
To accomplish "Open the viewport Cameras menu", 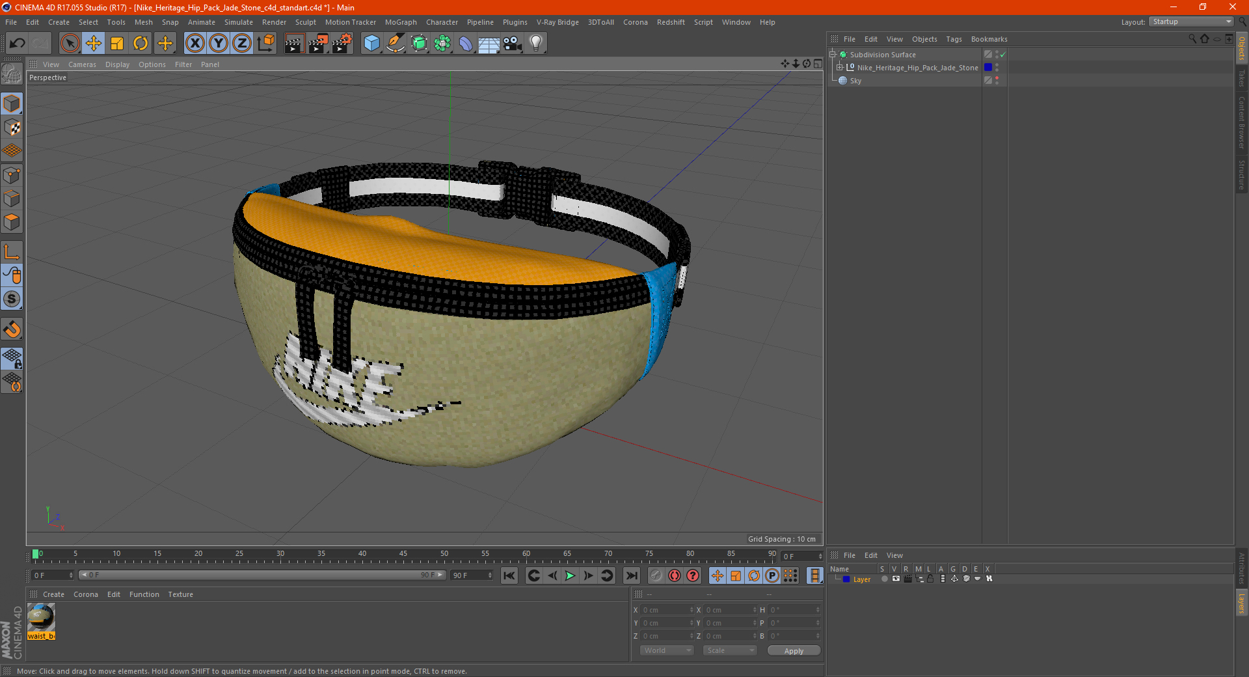I will tap(82, 64).
